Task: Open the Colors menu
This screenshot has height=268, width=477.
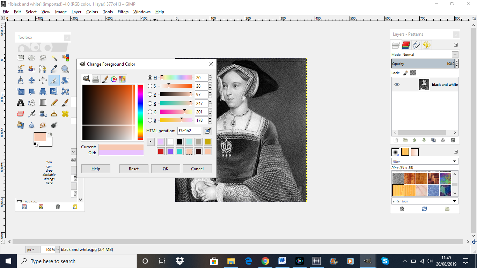Action: [x=92, y=12]
